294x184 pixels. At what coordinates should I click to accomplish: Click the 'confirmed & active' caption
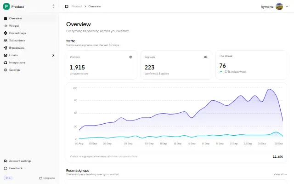click(x=157, y=74)
